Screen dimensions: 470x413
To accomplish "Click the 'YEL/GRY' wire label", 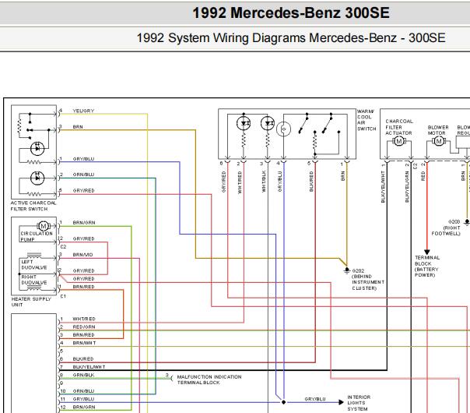I will click(x=83, y=111).
